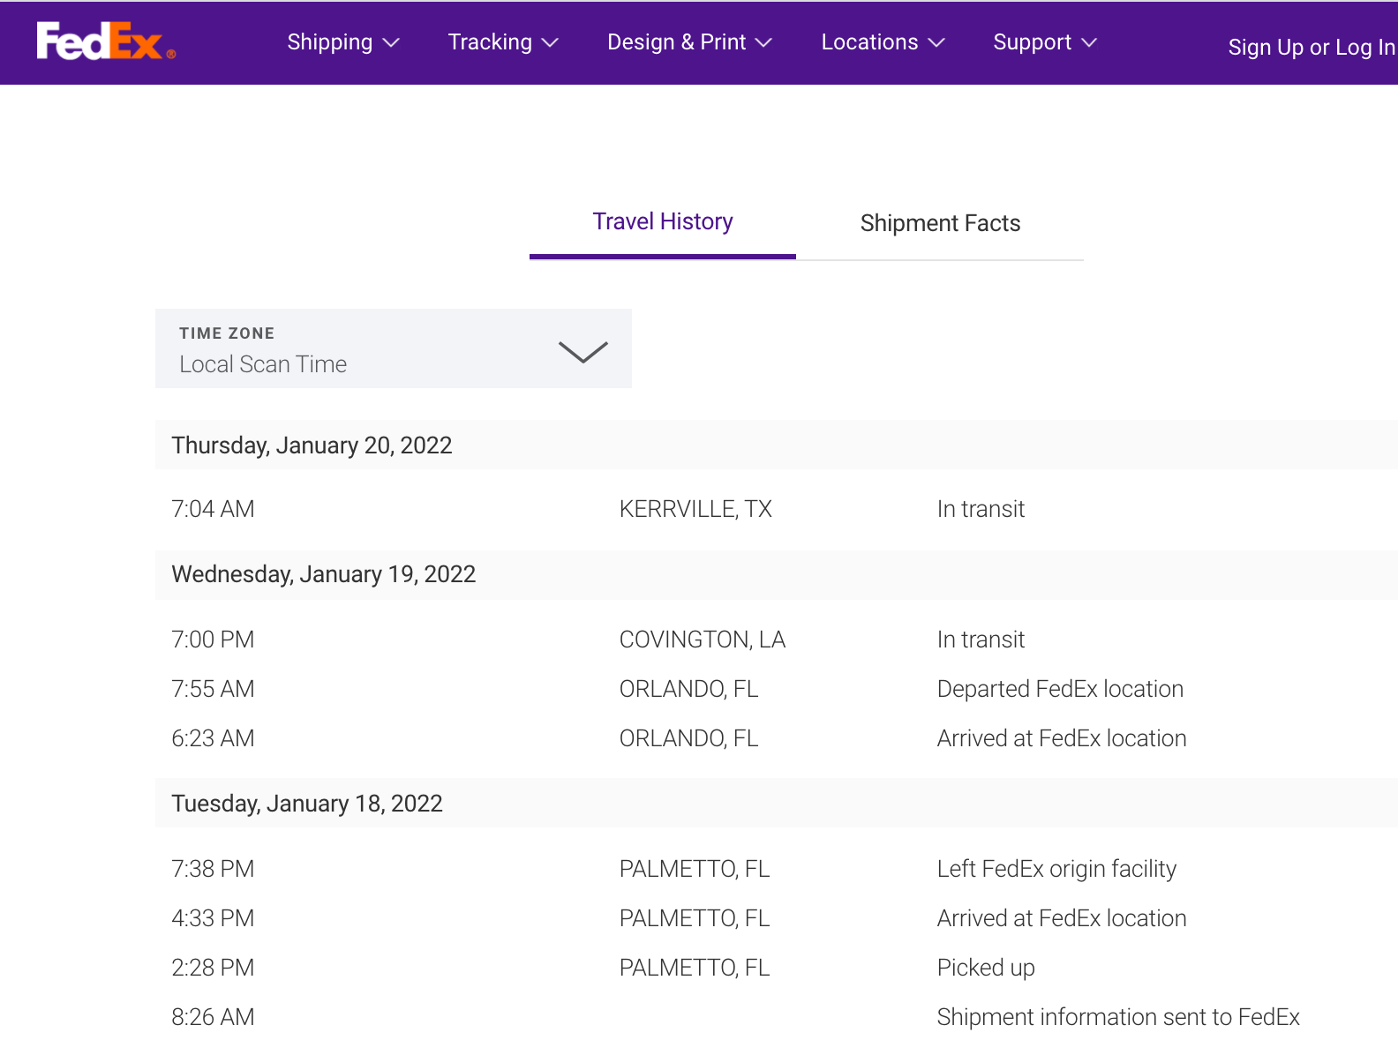Screen dimensions: 1398x1055
Task: Open the Locations menu
Action: (883, 42)
